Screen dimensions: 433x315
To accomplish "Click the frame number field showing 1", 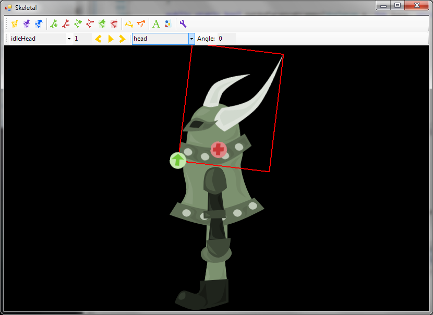I will click(82, 39).
